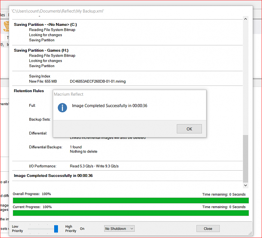The width and height of the screenshot is (262, 238).
Task: Click the Overall Progress bar
Action: (131, 200)
